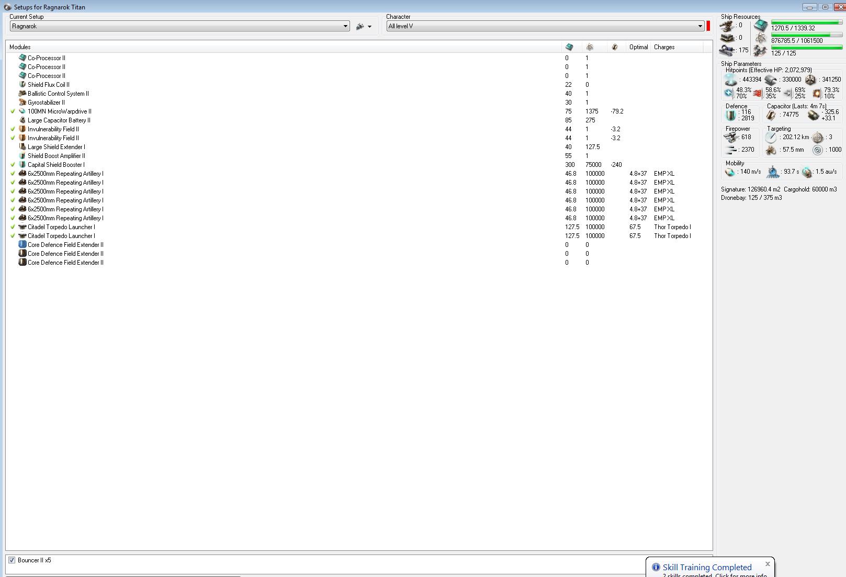The width and height of the screenshot is (846, 577).
Task: Click the red indicator beside Character dropdown
Action: point(708,26)
